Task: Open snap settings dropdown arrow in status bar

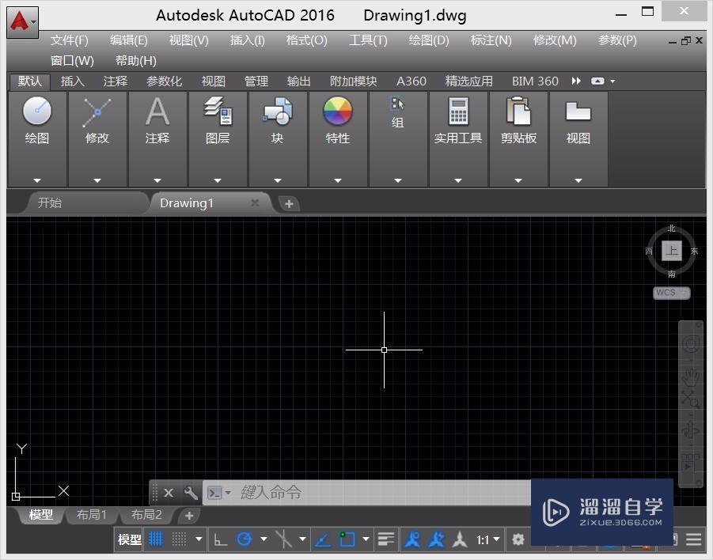Action: pos(199,539)
